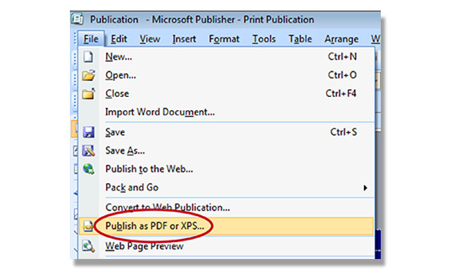
Task: Select Publish to the Web...
Action: tap(226, 169)
